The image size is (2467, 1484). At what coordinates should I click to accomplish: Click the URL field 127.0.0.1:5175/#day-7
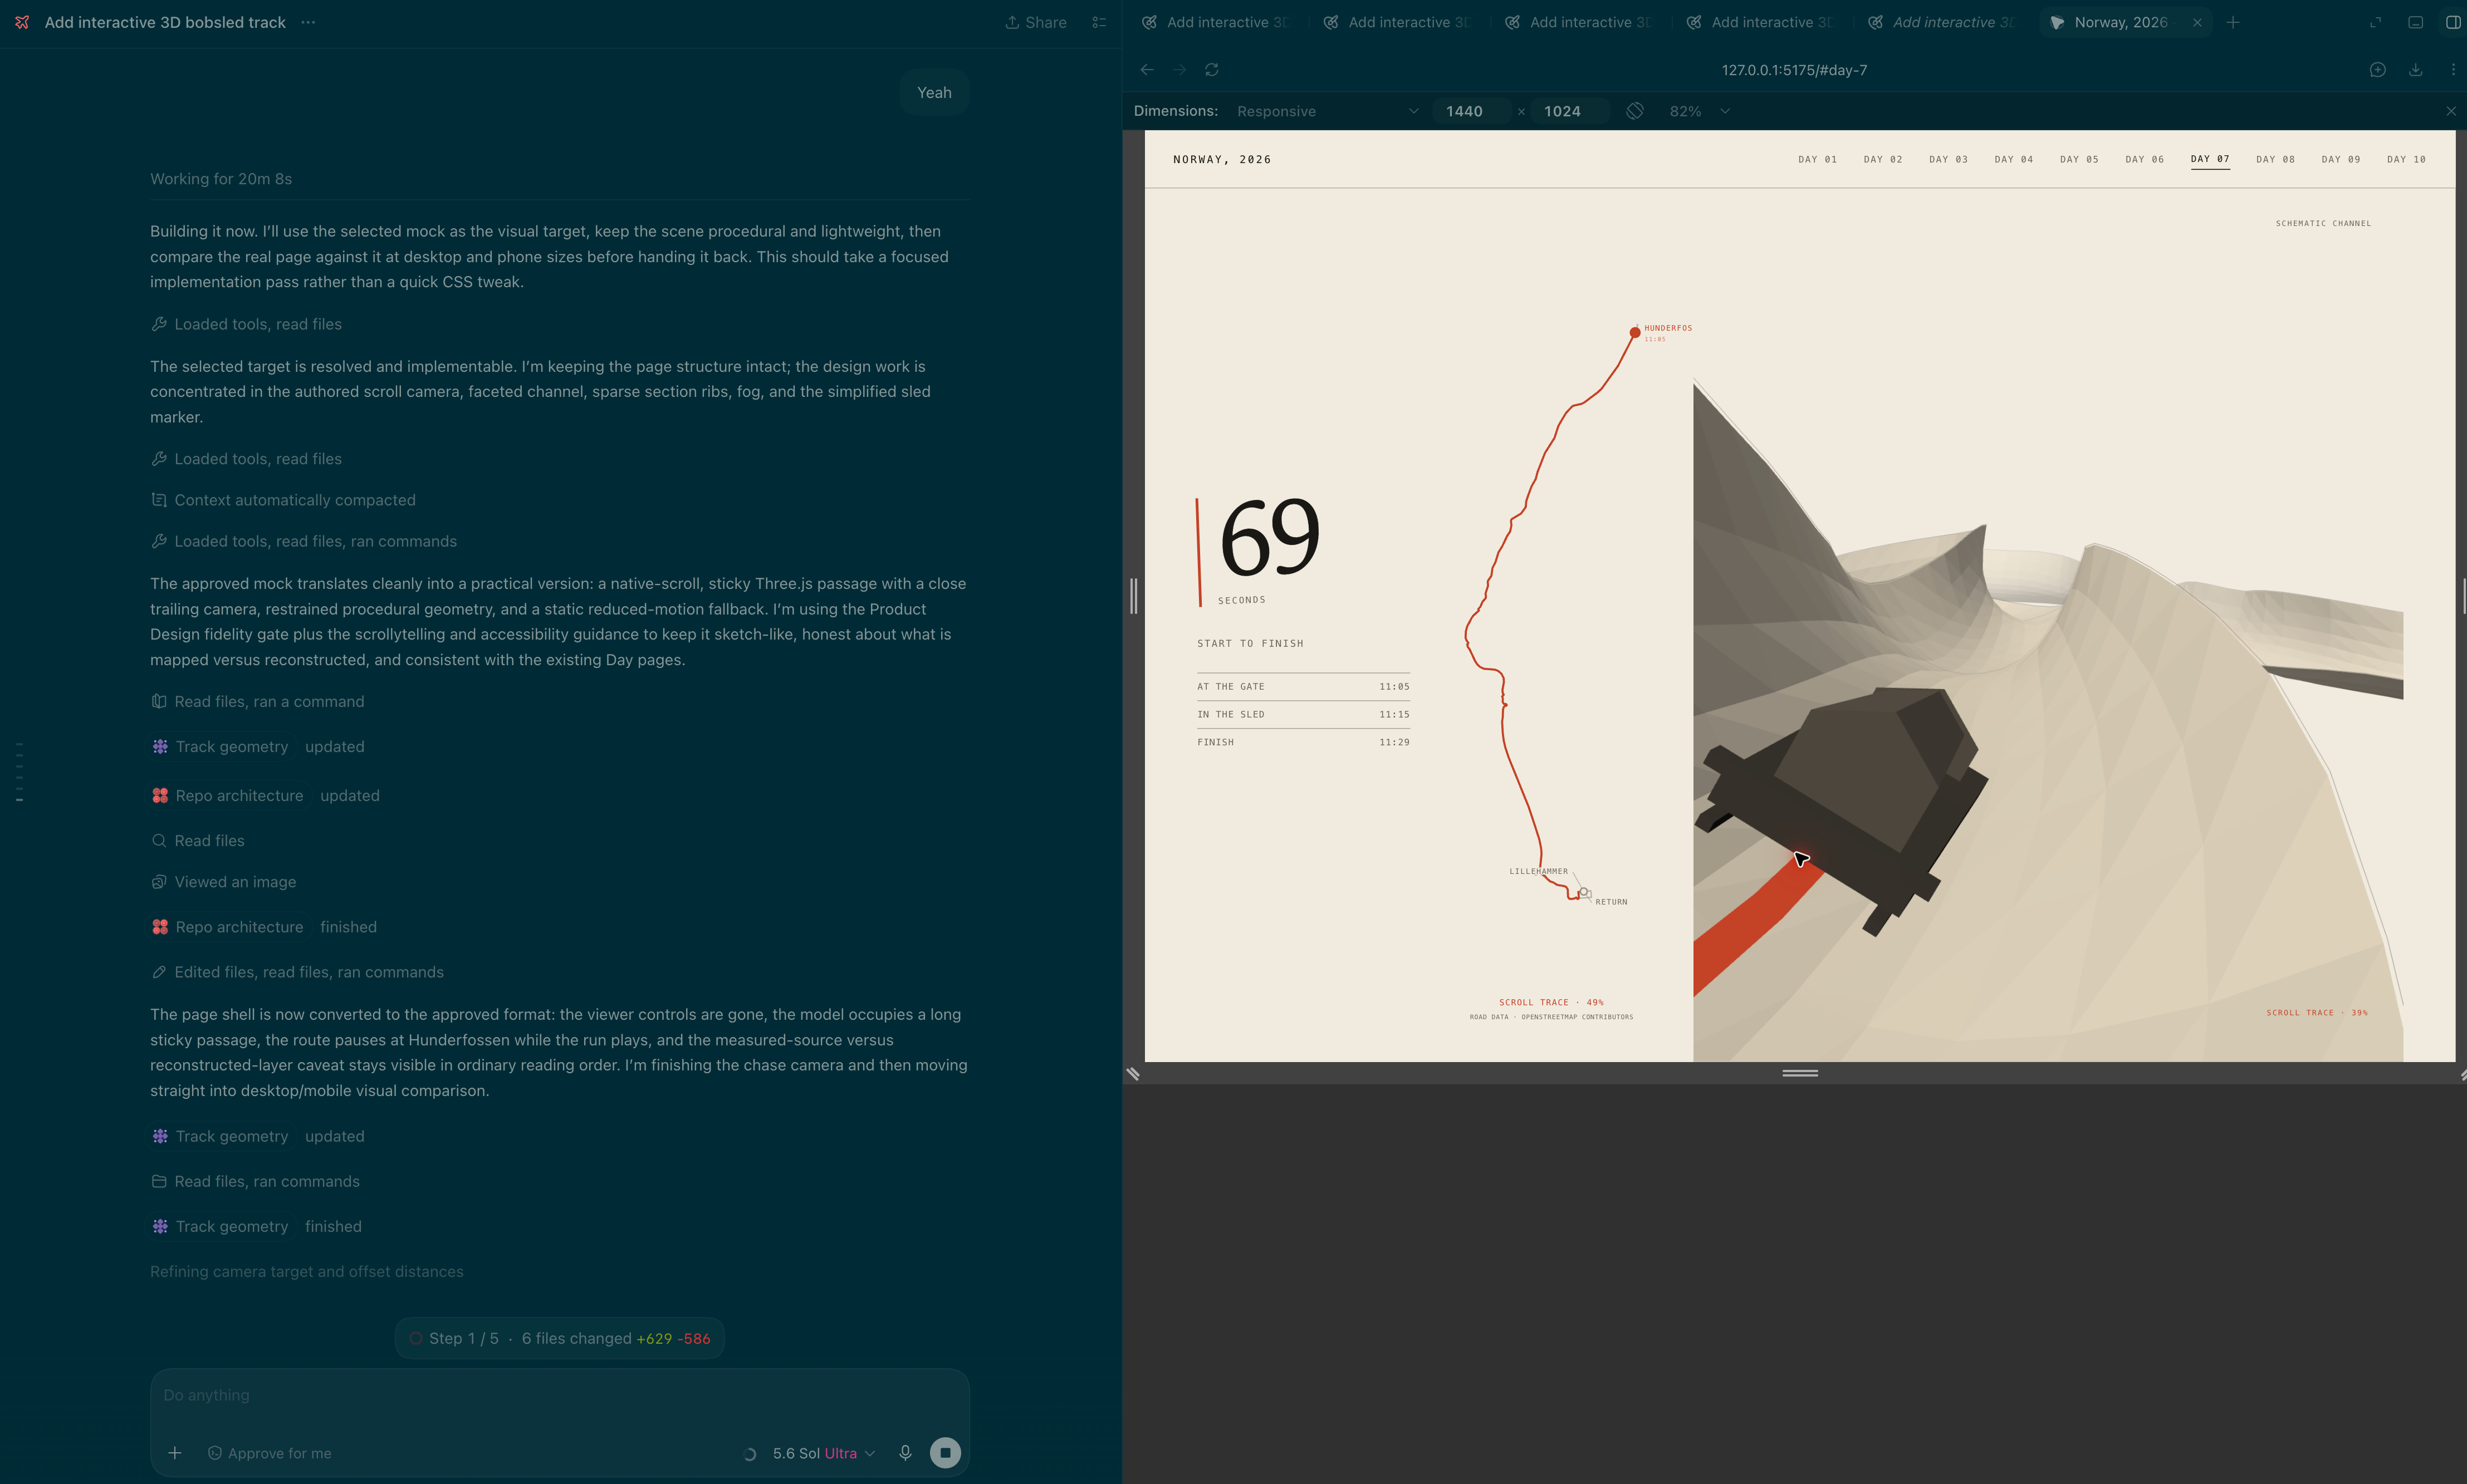[1794, 70]
